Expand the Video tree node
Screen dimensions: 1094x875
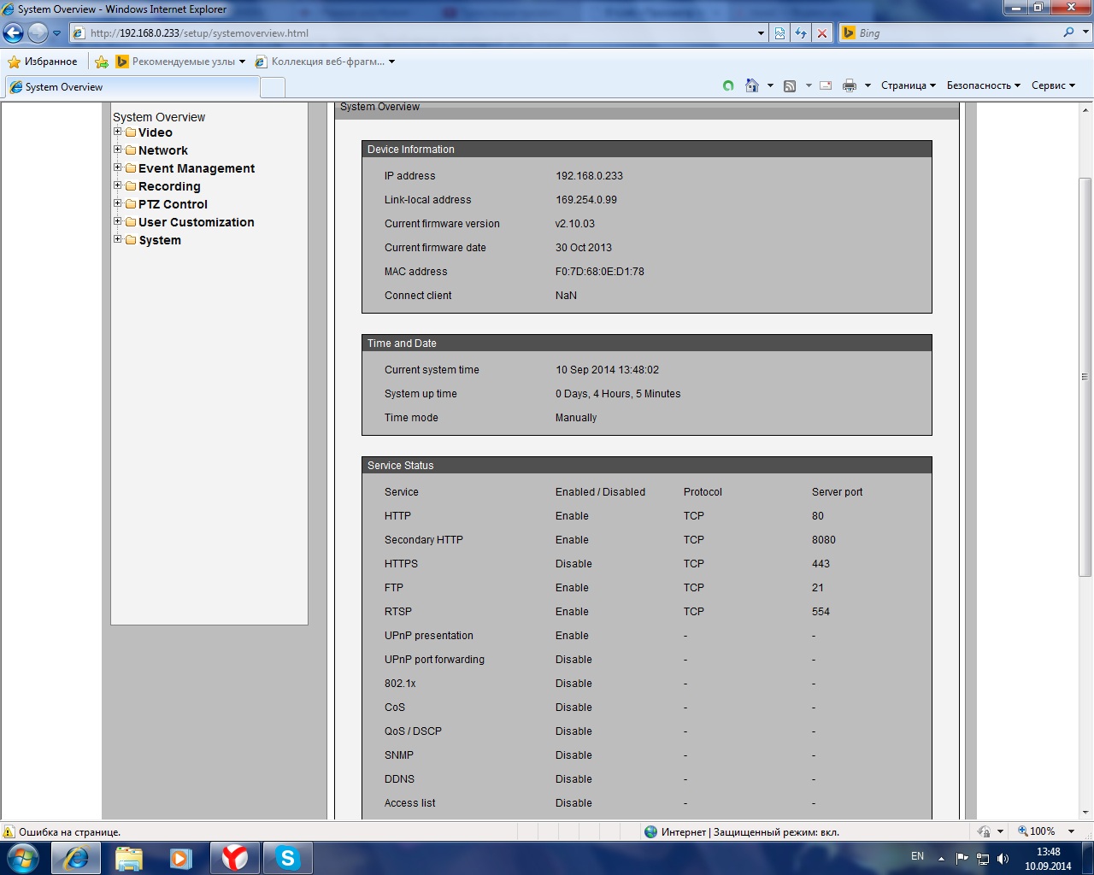pos(118,132)
